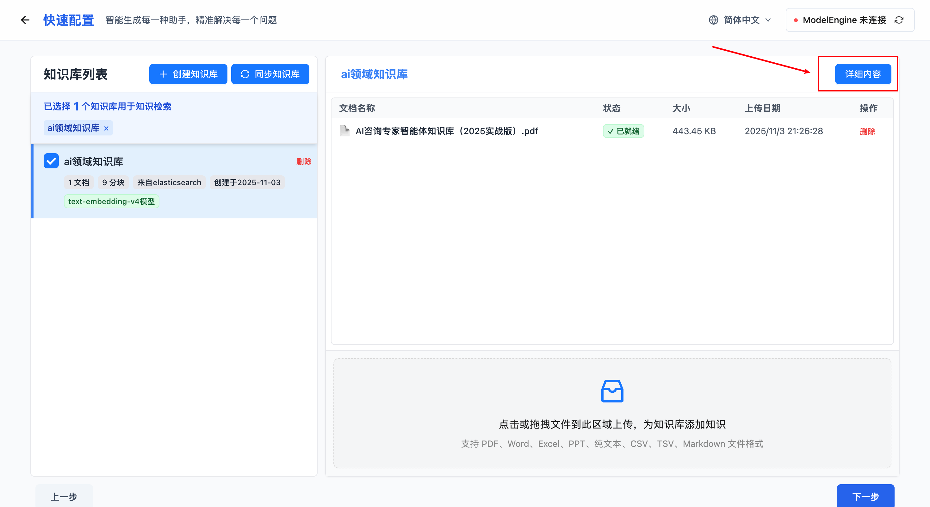Remove the ai领域知识库 selected tag

(106, 128)
